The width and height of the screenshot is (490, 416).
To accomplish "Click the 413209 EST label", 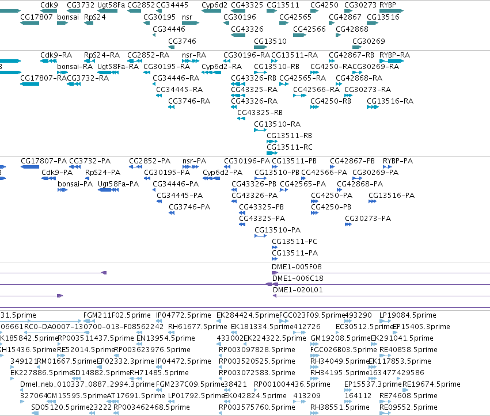I will tap(307, 396).
